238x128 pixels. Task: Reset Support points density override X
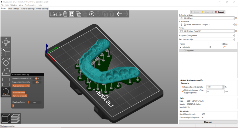pos(183,87)
